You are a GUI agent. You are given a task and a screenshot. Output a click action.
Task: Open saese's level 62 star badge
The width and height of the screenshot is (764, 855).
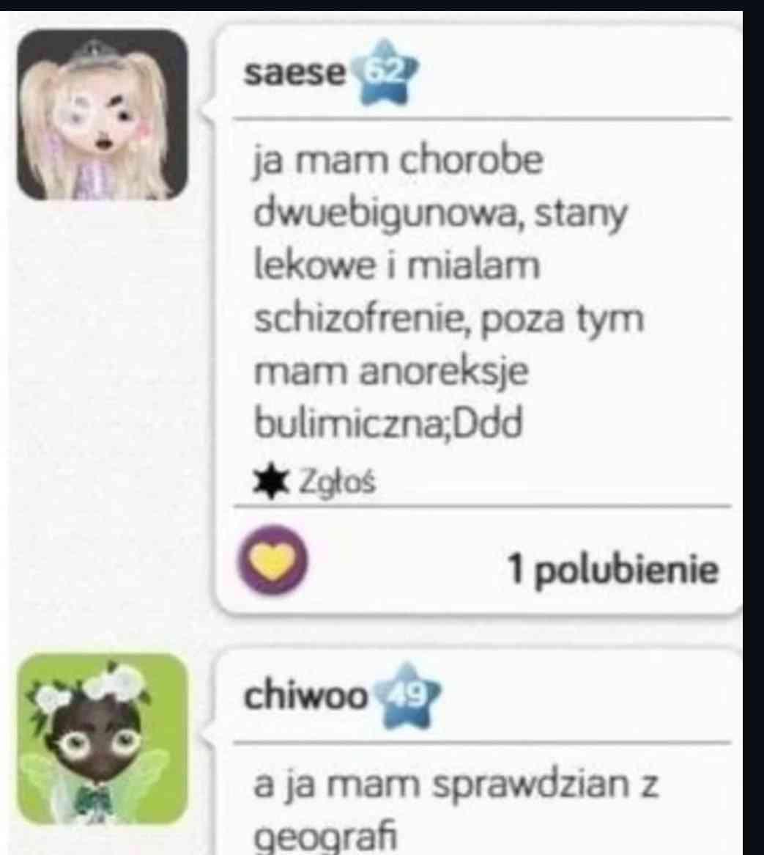pos(385,73)
